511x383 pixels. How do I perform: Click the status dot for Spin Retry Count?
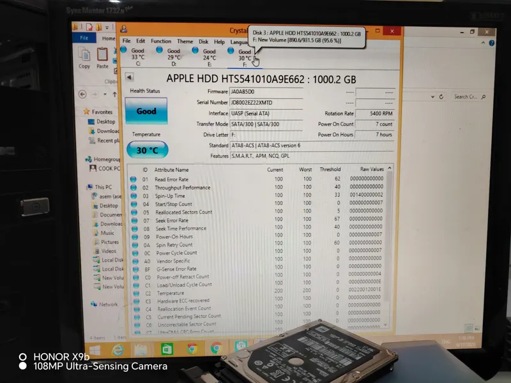135,245
